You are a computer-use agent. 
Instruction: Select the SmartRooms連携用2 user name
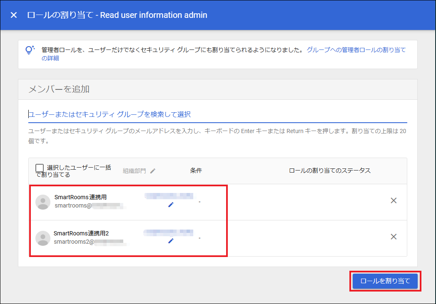(81, 233)
